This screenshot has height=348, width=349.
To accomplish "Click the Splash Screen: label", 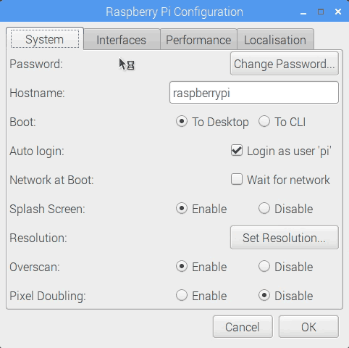I will [x=47, y=209].
